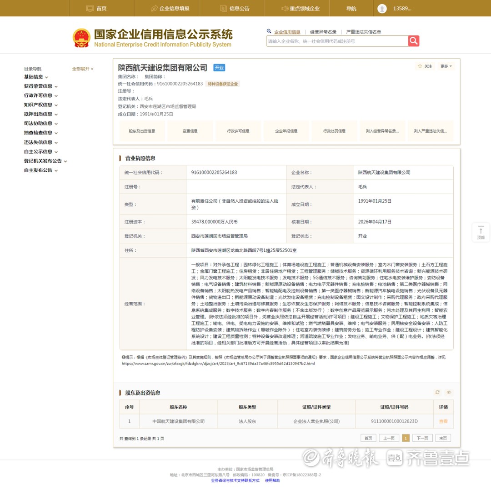Open 首页 in top navigation
This screenshot has height=489, width=491.
click(101, 9)
